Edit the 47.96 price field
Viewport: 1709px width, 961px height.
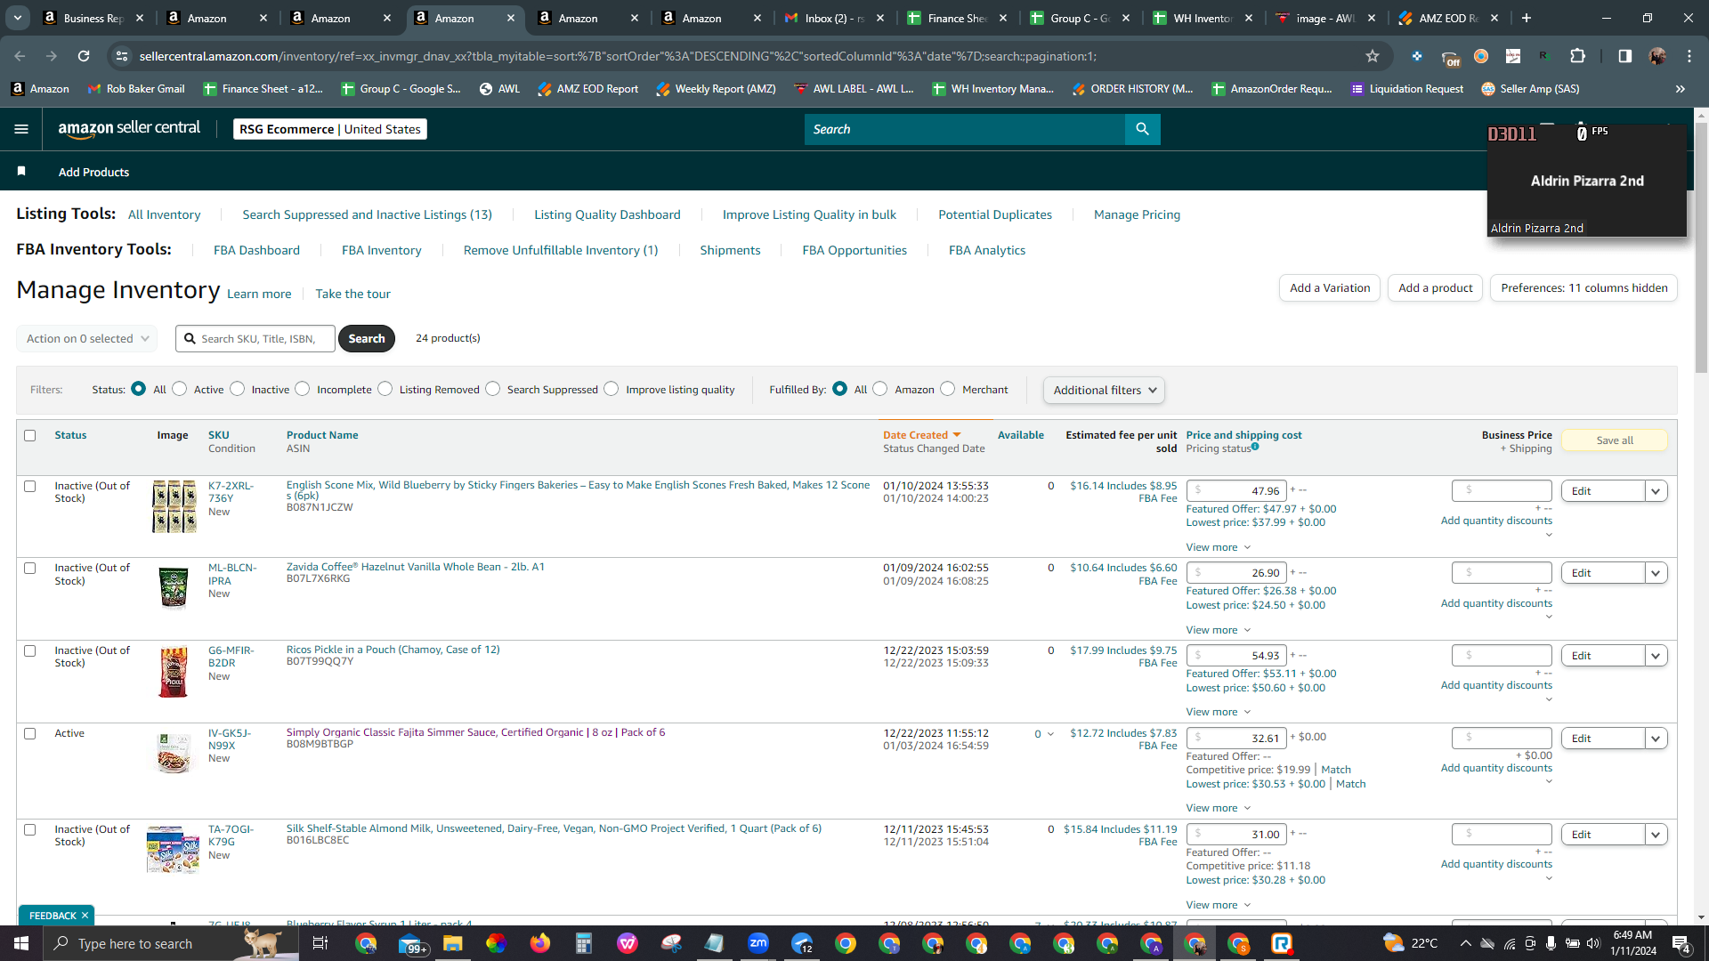click(1236, 491)
